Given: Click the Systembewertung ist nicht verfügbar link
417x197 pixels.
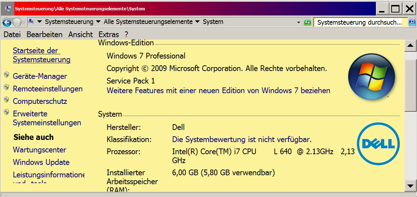Looking at the screenshot, I should 242,139.
